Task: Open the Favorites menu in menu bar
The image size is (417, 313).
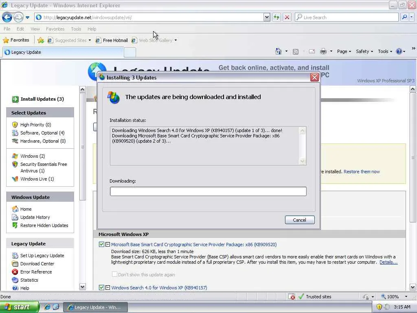Action: 55,29
